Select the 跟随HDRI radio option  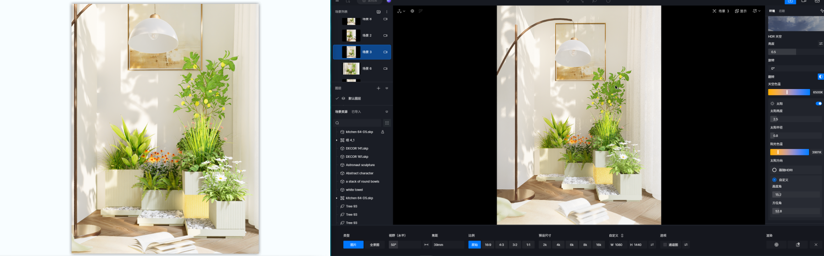click(x=774, y=170)
